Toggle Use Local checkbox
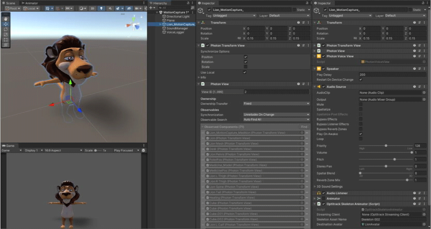 click(x=245, y=72)
